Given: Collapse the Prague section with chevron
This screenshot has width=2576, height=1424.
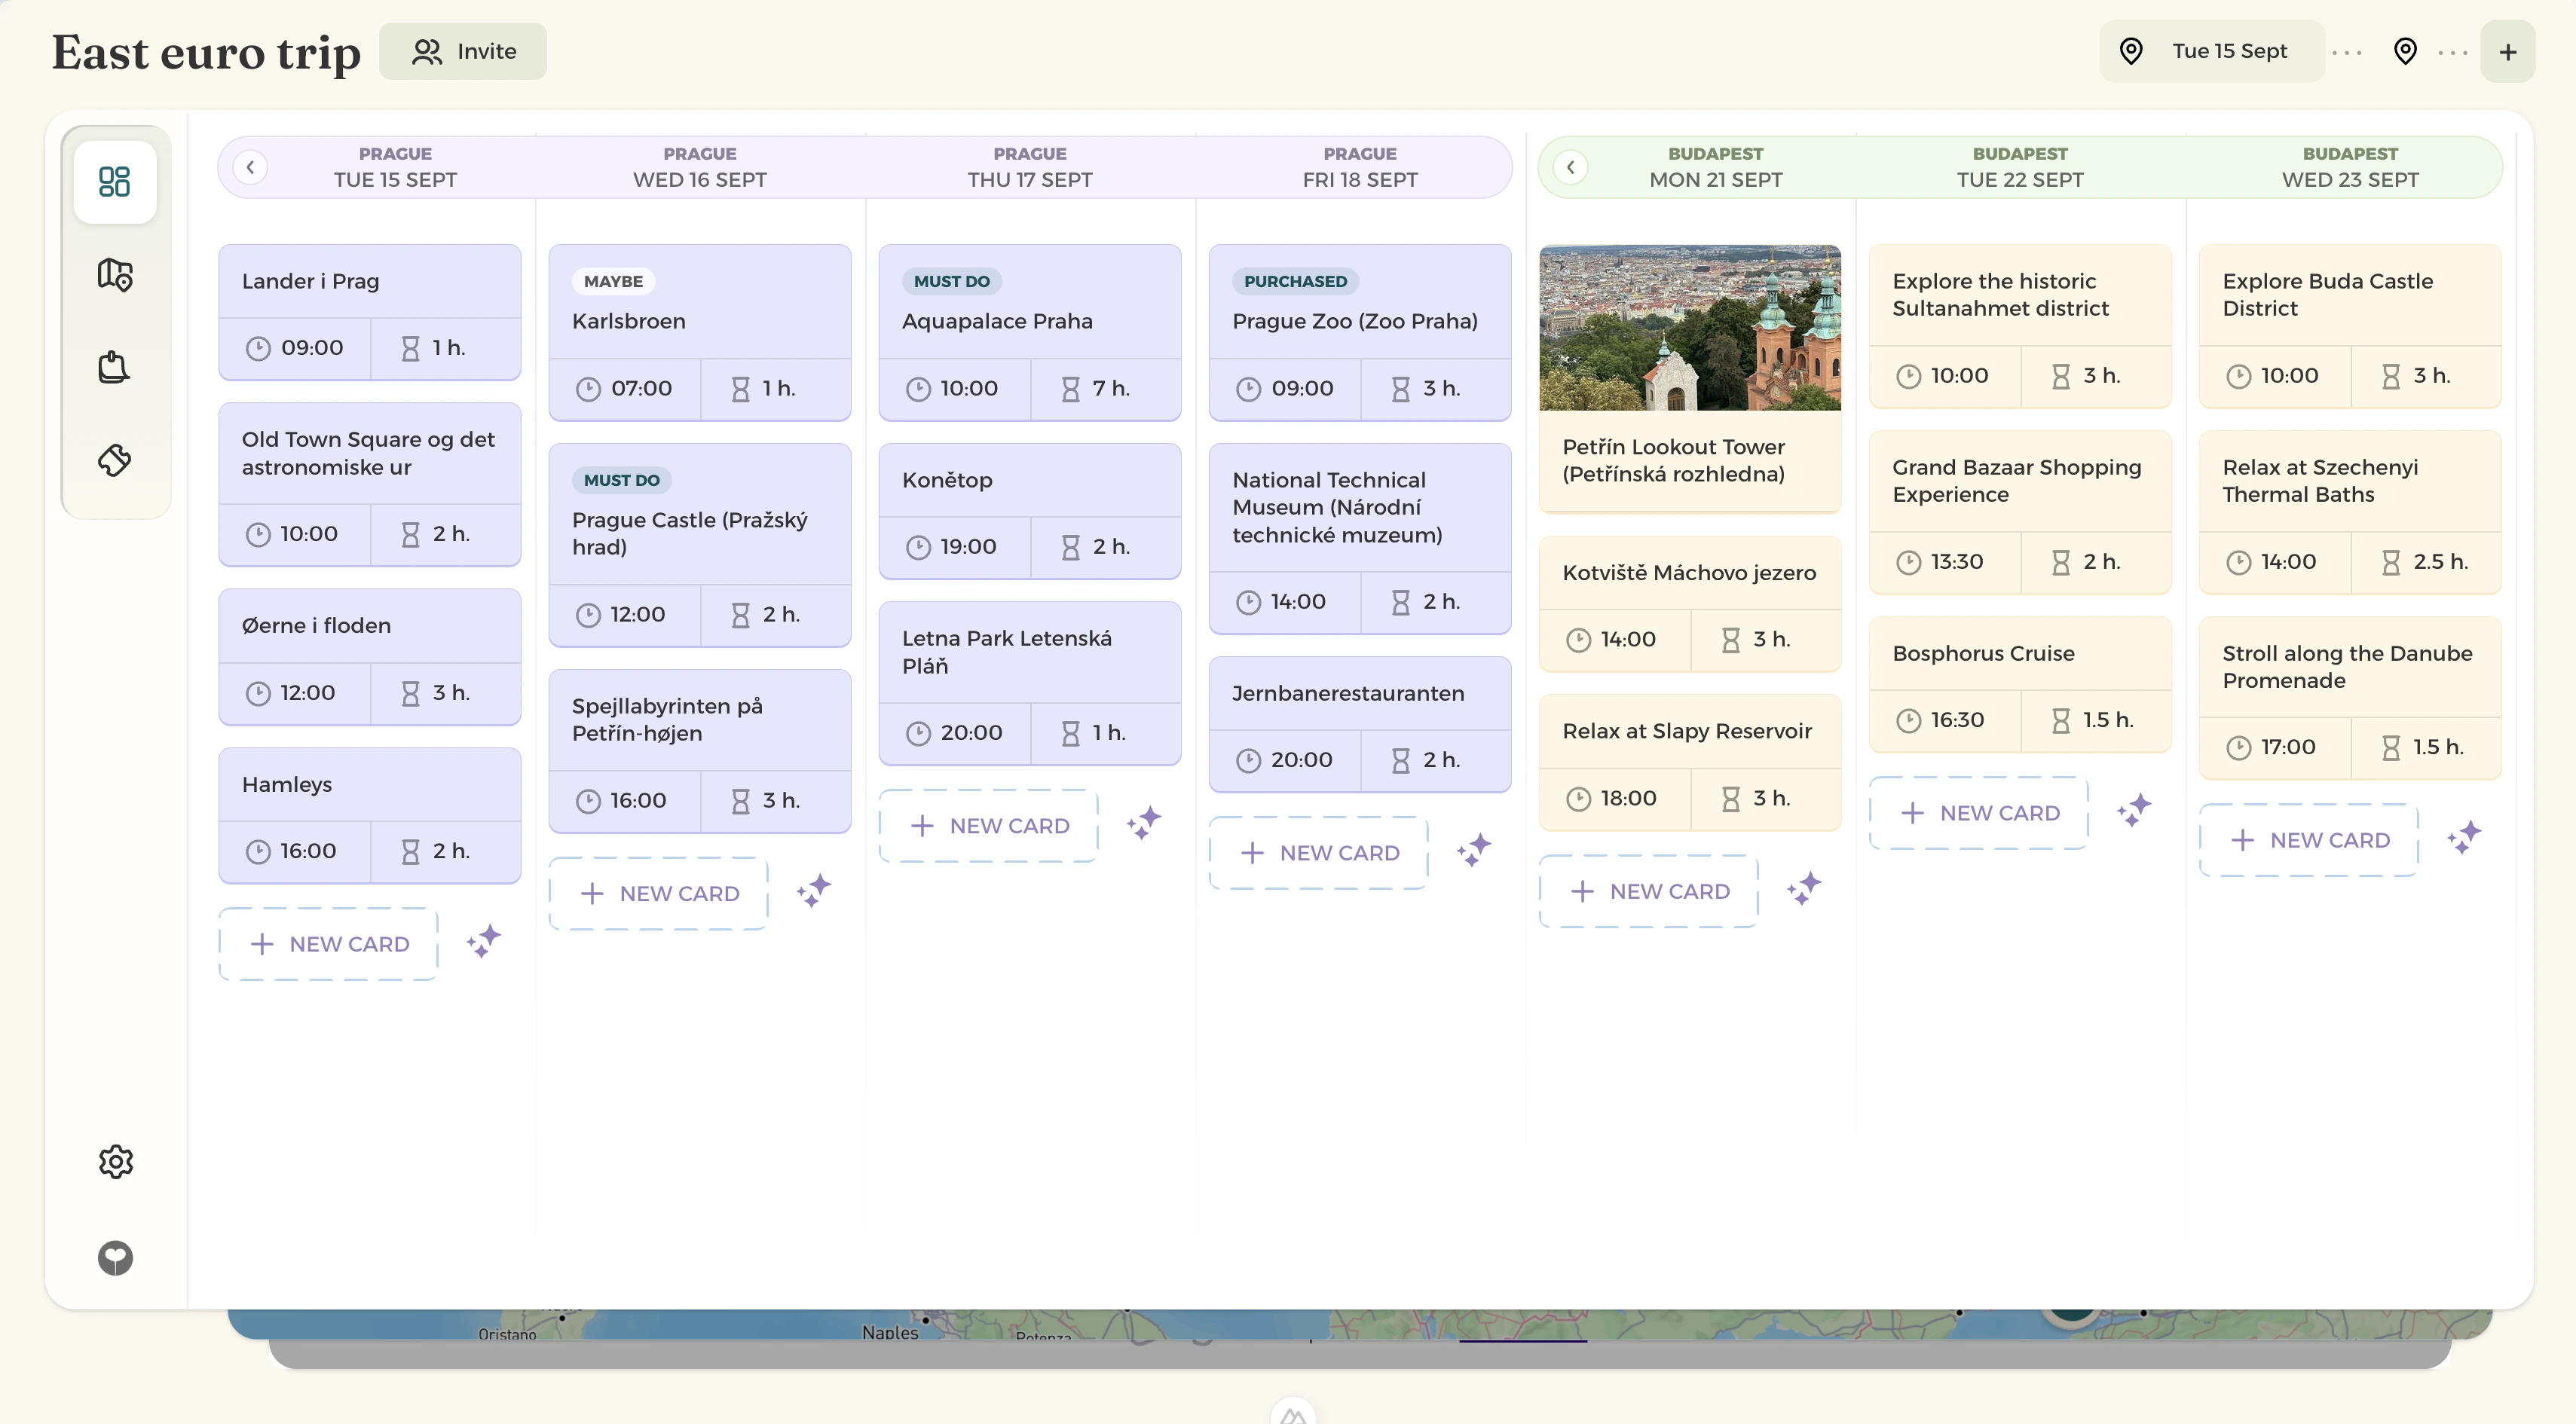Looking at the screenshot, I should coord(251,166).
